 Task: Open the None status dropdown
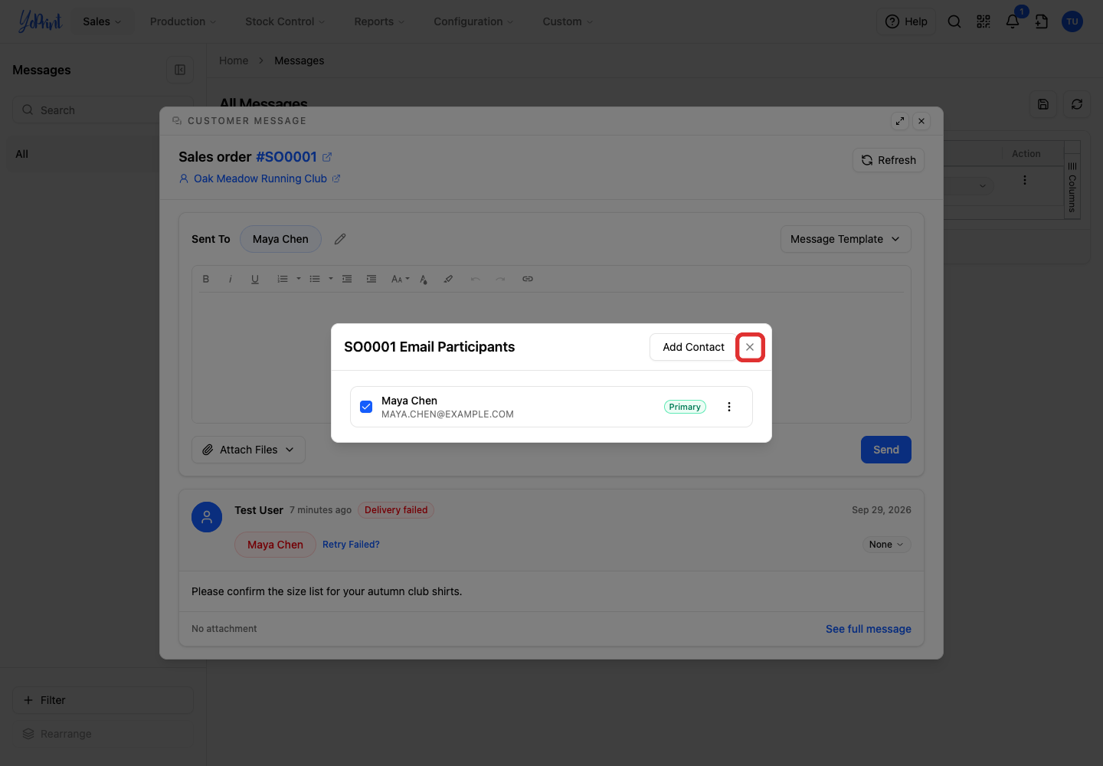pyautogui.click(x=886, y=545)
